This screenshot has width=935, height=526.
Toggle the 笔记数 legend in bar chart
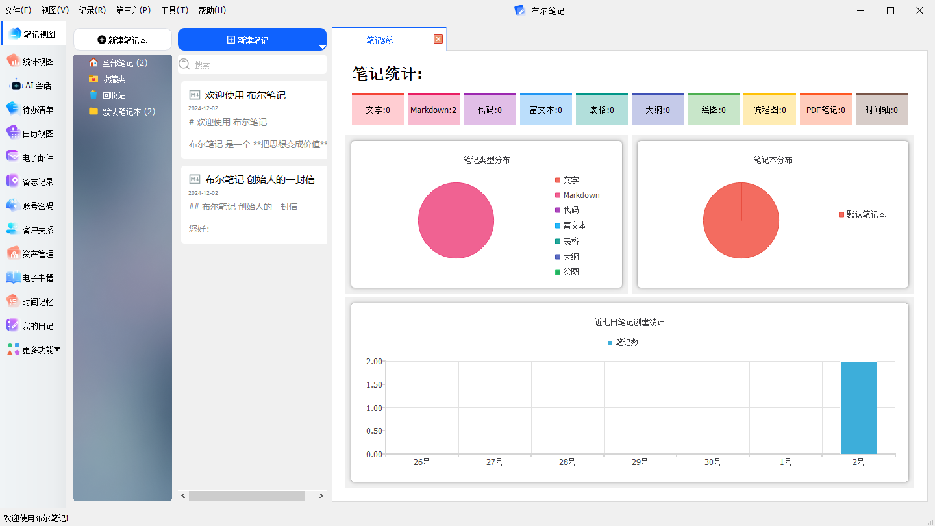[623, 342]
